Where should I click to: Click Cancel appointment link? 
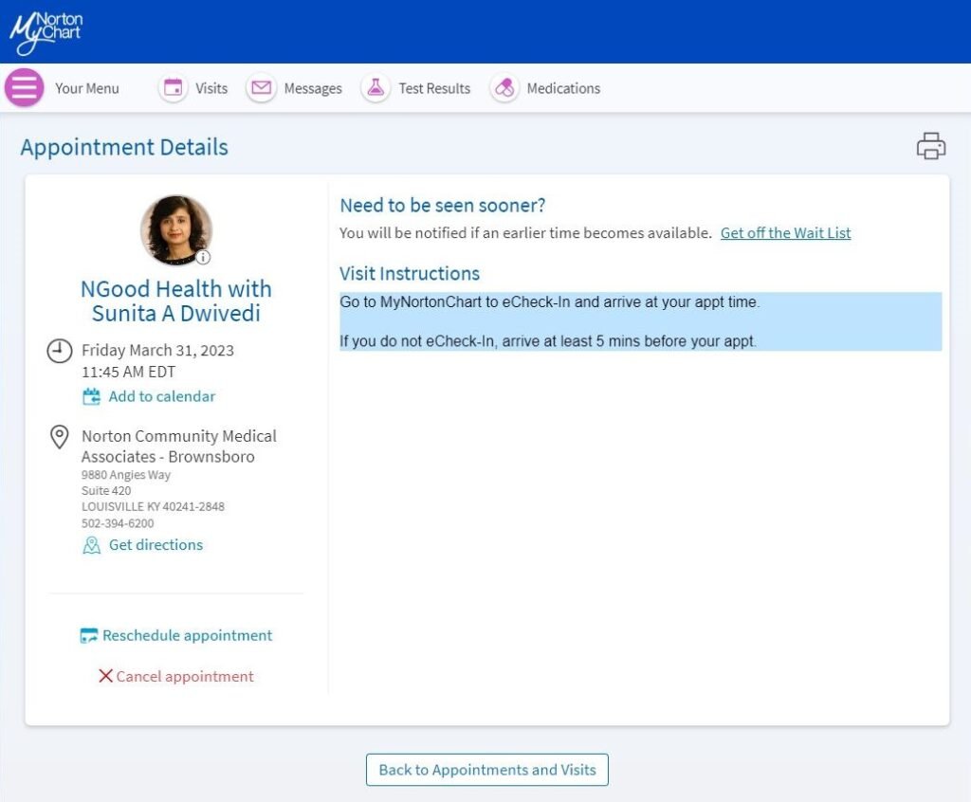pos(185,676)
